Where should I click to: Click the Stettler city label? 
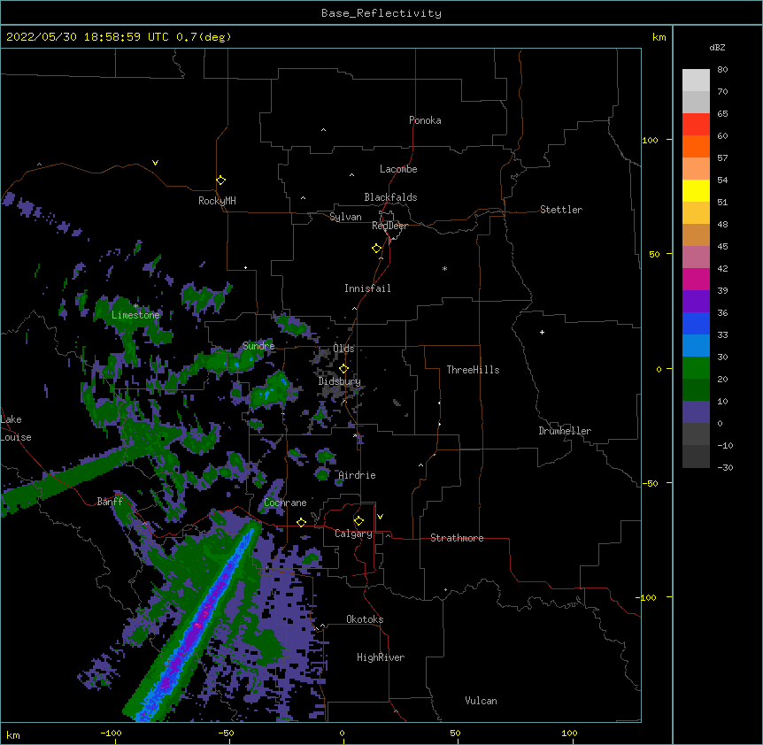click(561, 210)
